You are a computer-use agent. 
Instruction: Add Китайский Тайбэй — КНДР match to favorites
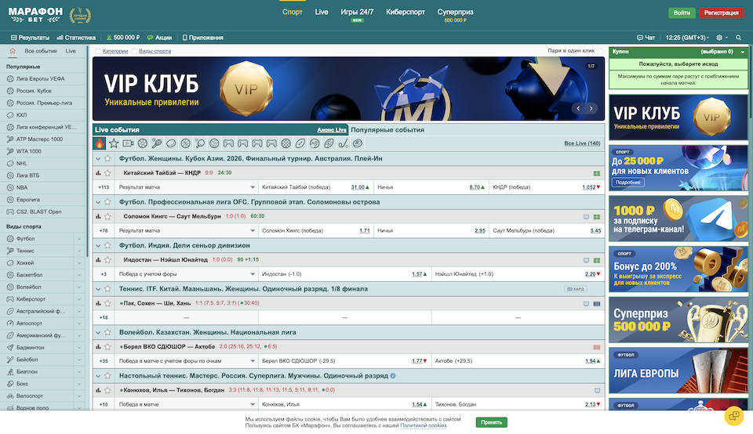pyautogui.click(x=107, y=172)
